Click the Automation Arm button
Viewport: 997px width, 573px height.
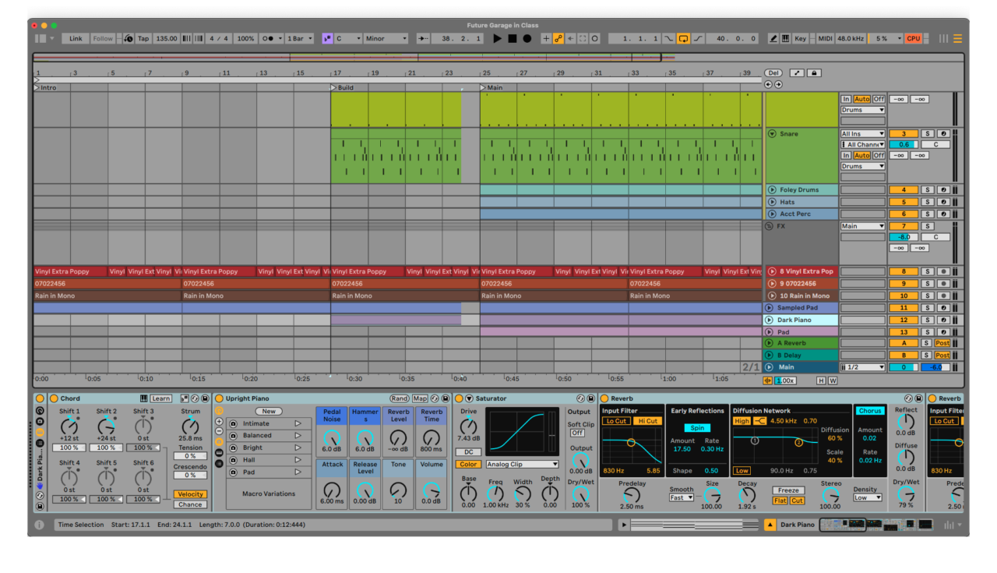tap(558, 38)
